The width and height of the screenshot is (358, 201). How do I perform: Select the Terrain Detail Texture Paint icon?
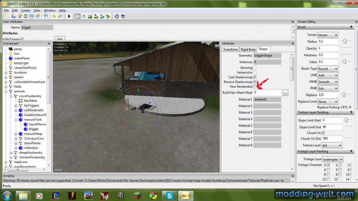[96, 16]
